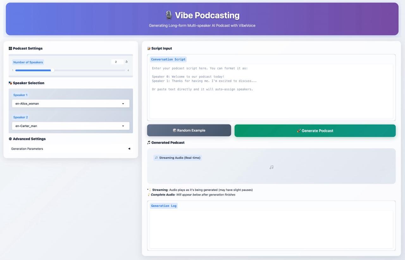Image resolution: width=405 pixels, height=260 pixels.
Task: Click the Generation Parameters collapse triangle
Action: pyautogui.click(x=129, y=149)
